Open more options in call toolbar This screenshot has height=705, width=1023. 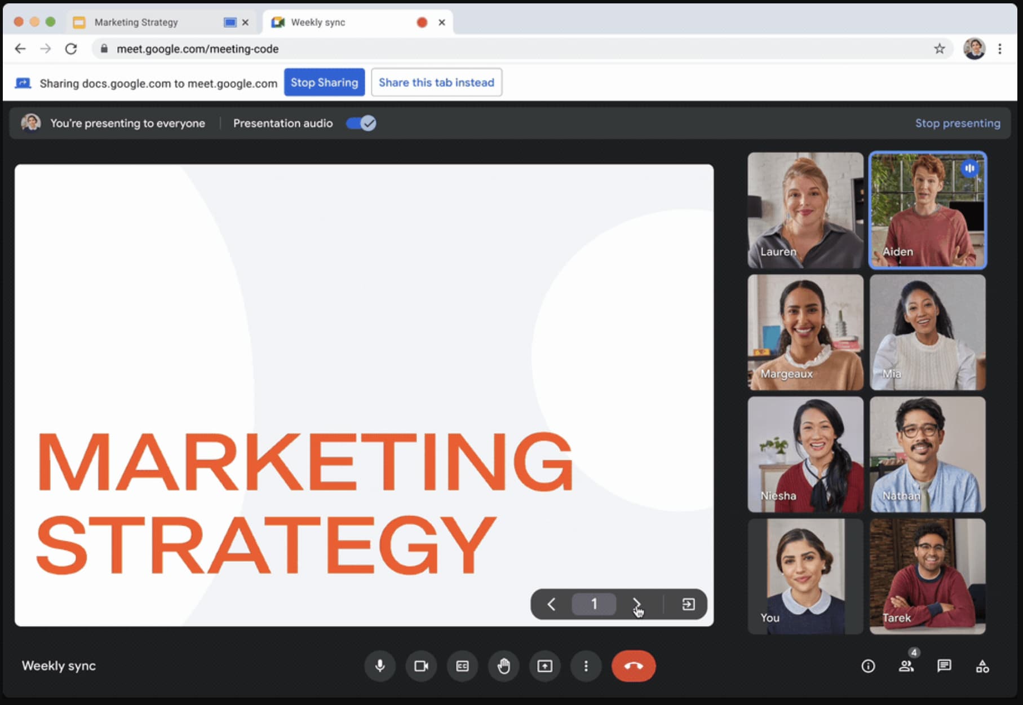click(586, 666)
